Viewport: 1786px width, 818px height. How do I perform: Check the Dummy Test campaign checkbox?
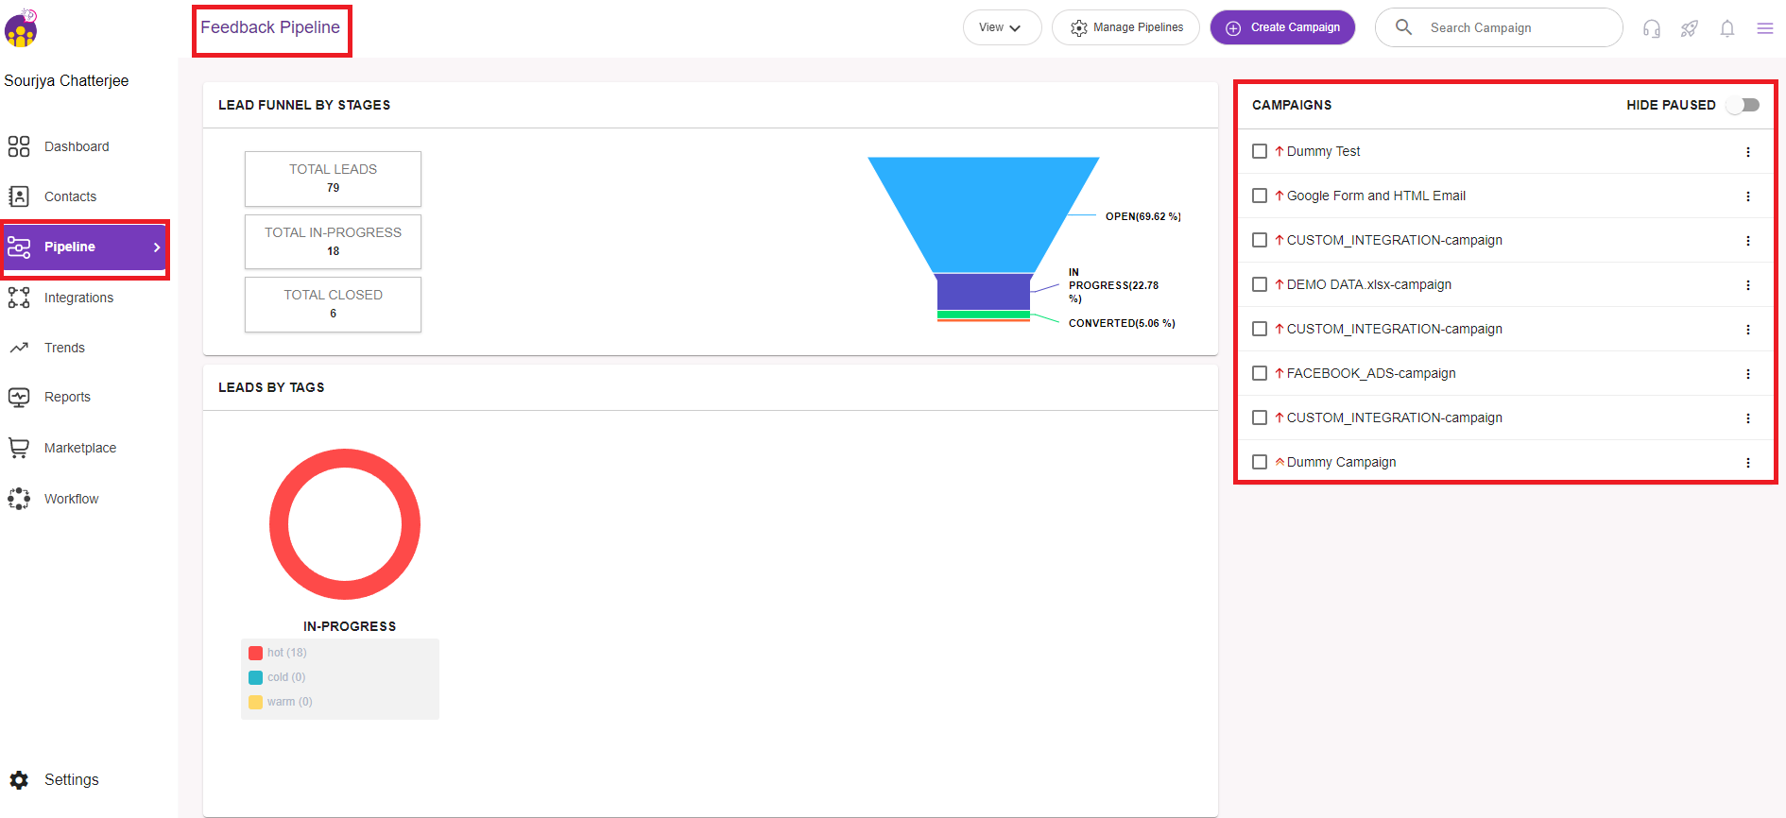(1259, 151)
